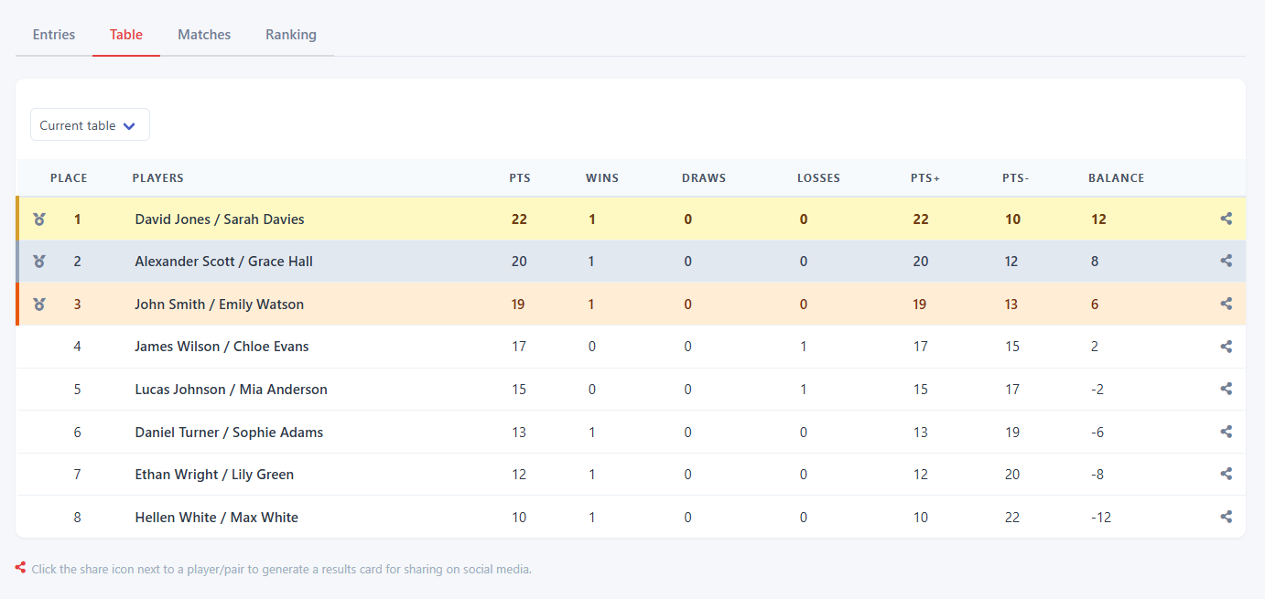Select the Table tab
The width and height of the screenshot is (1265, 599).
pyautogui.click(x=126, y=35)
